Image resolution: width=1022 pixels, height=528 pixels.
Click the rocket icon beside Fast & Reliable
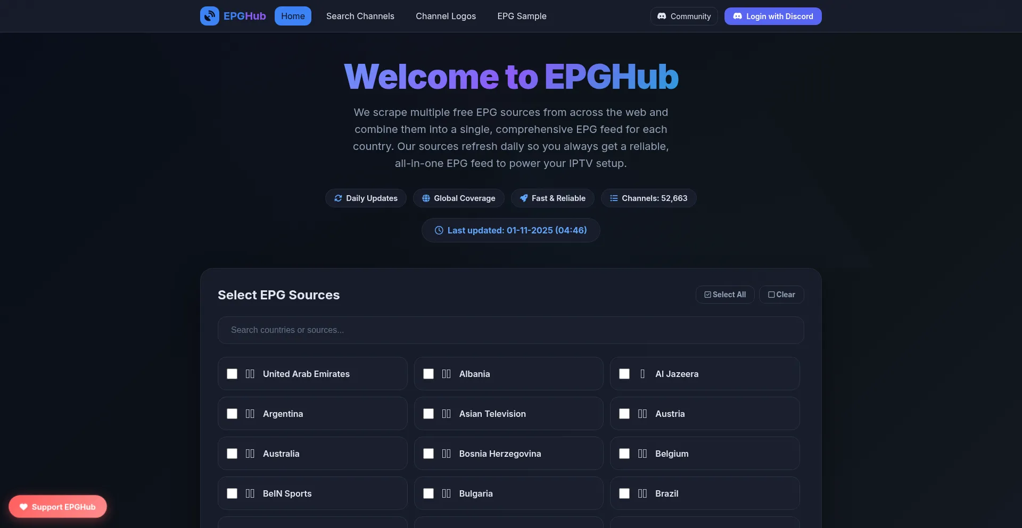point(524,198)
